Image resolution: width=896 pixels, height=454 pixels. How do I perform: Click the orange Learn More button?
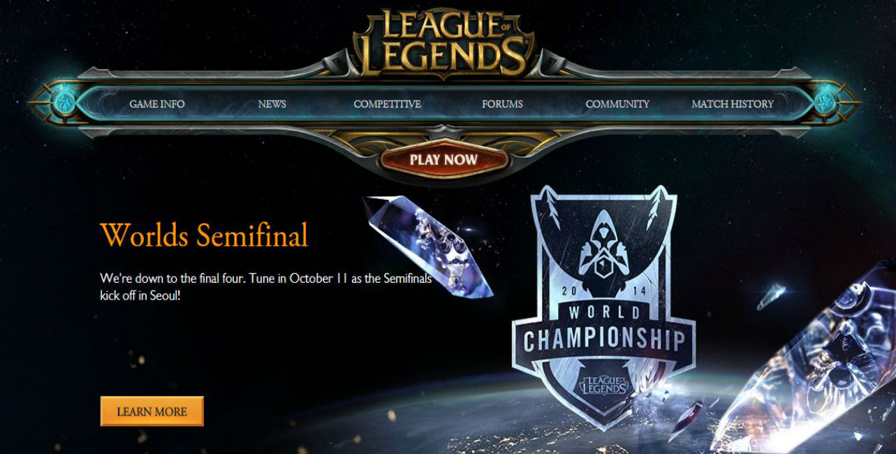[x=152, y=411]
